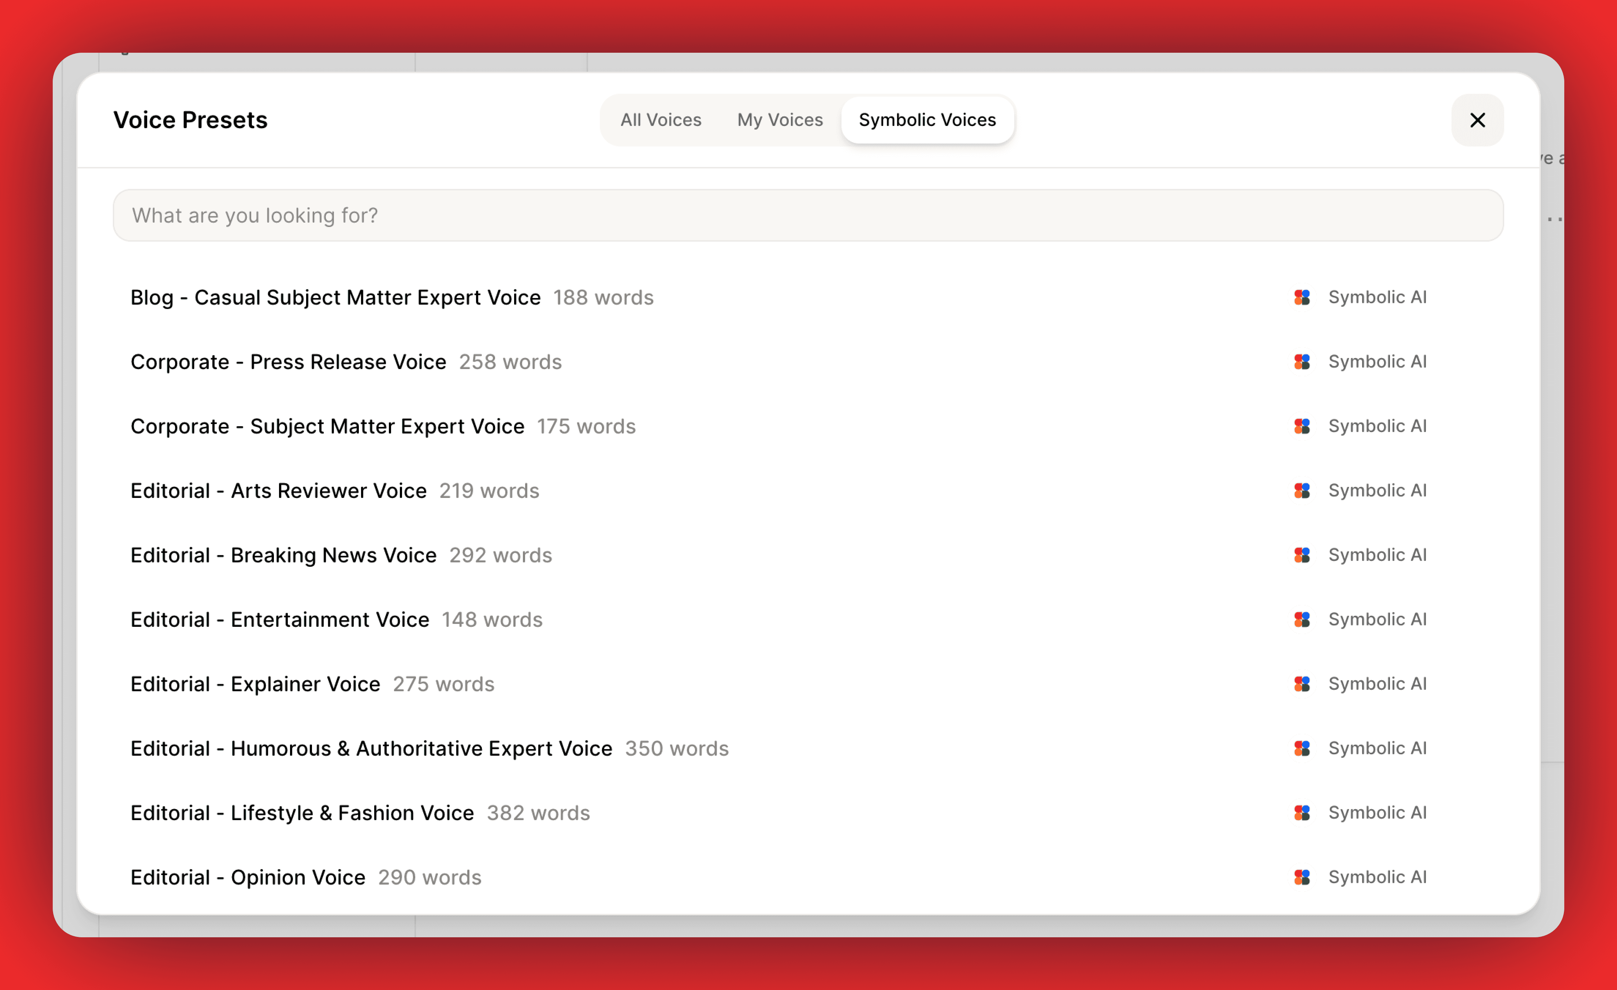Pick Editorial - Humorous & Authoritative Expert Voice
Screen dimensions: 1617x990
click(x=371, y=749)
